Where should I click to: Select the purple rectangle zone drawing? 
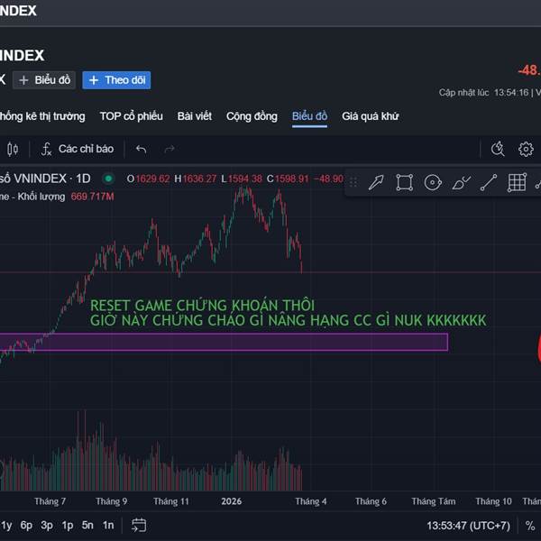(x=225, y=342)
